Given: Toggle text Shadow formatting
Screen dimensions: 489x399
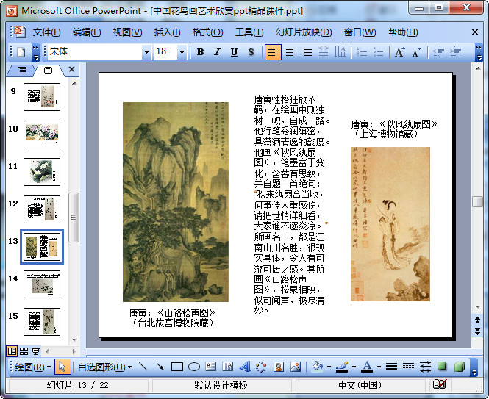Looking at the screenshot, I should [251, 52].
